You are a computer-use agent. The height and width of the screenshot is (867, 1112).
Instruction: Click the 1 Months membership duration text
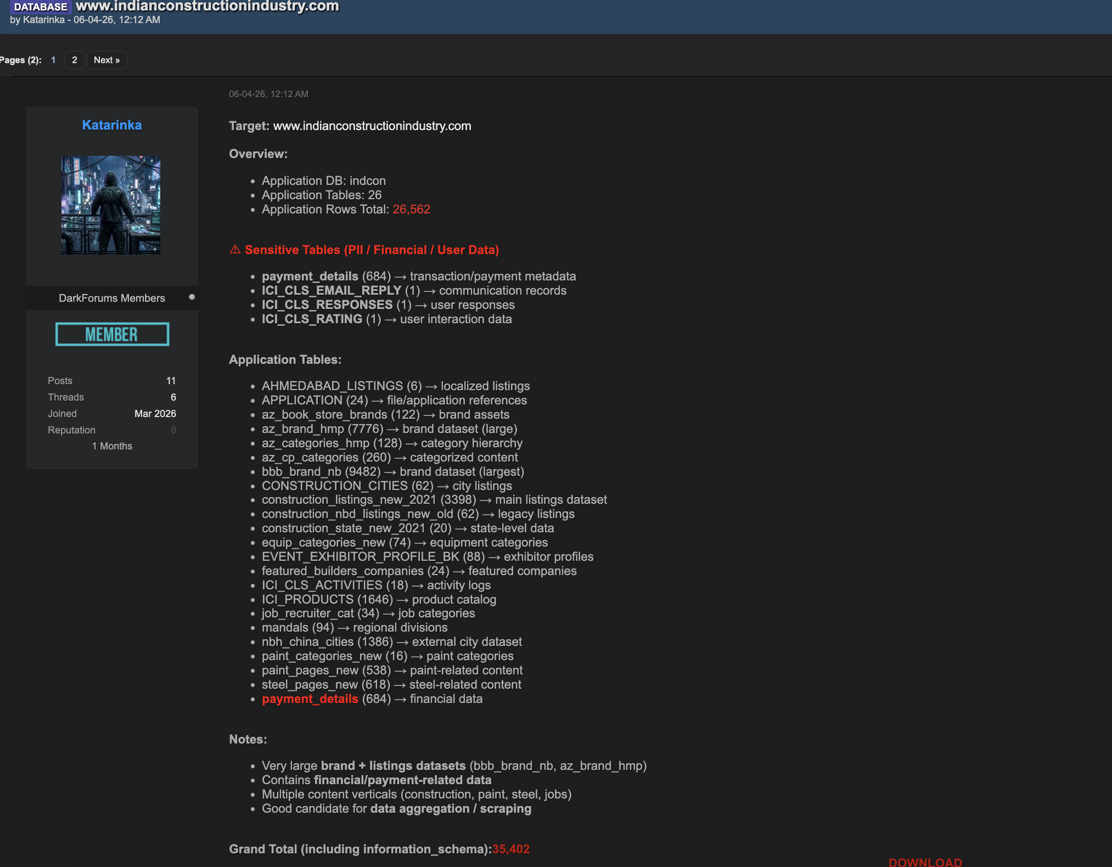[112, 446]
